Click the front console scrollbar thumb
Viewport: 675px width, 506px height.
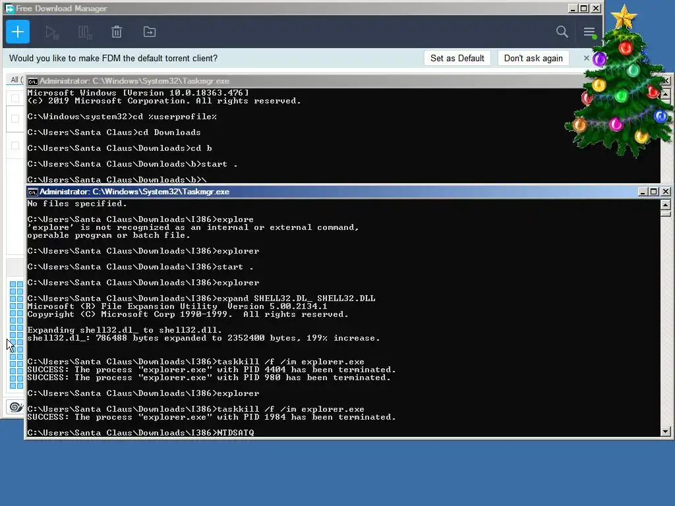click(666, 213)
